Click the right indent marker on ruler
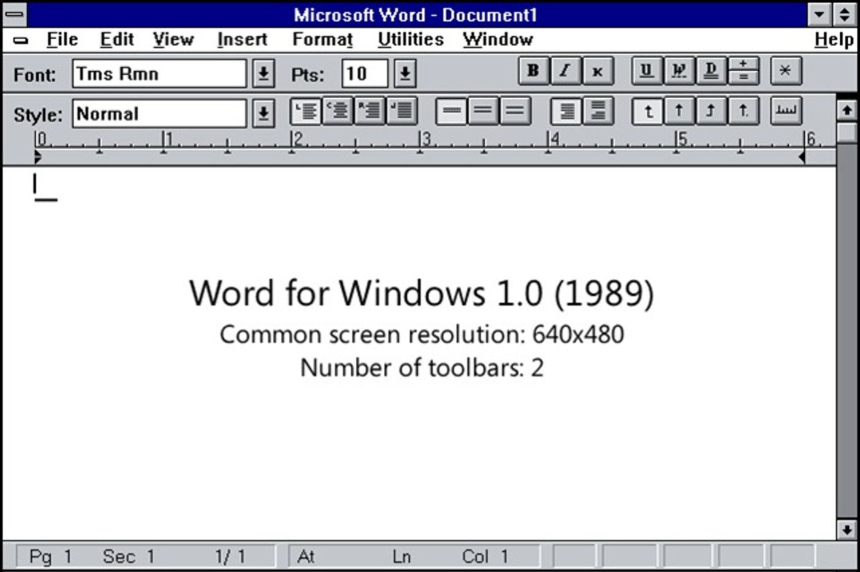Screen dimensions: 860x572 pyautogui.click(x=802, y=158)
